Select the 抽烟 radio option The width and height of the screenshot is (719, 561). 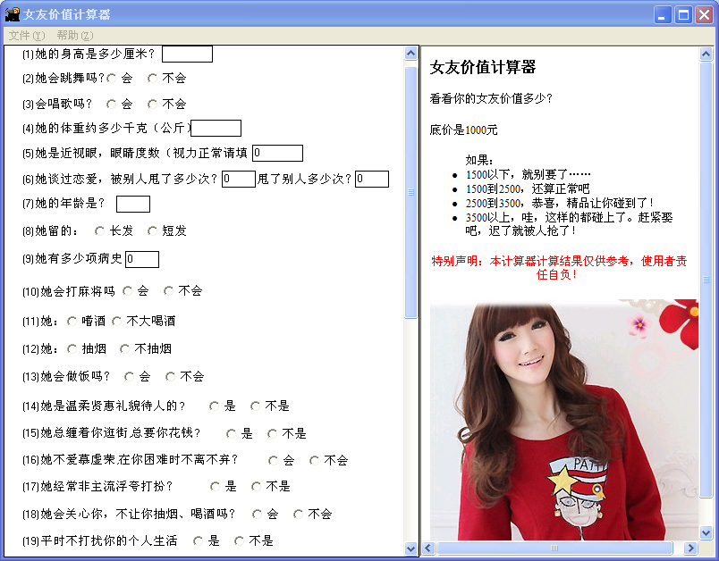(72, 349)
